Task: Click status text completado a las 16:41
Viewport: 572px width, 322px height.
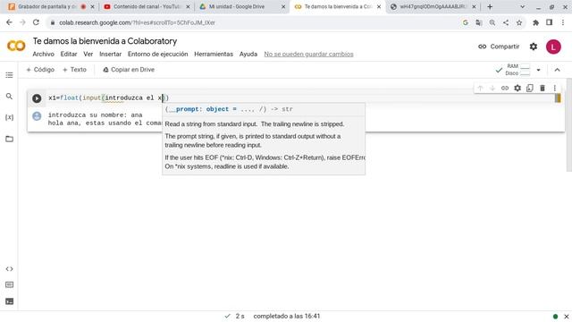Action: 287,316
